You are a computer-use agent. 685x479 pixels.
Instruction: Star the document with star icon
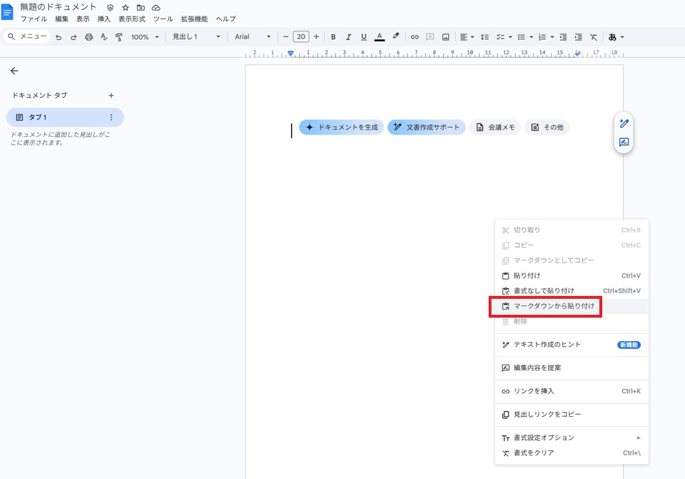tap(126, 7)
